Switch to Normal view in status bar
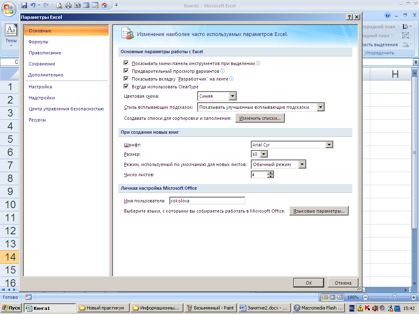 [324, 297]
